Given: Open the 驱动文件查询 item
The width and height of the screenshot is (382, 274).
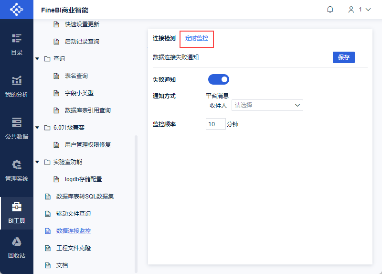Looking at the screenshot, I should coord(73,214).
